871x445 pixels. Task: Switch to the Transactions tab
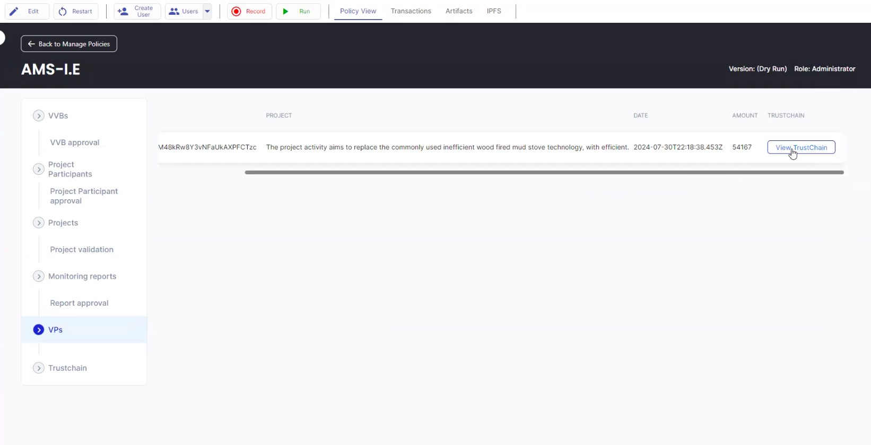coord(411,11)
